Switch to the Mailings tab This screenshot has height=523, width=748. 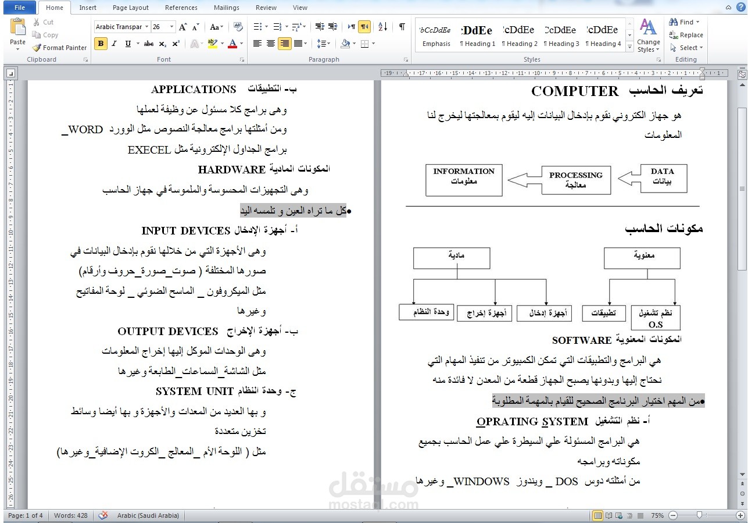pos(227,8)
